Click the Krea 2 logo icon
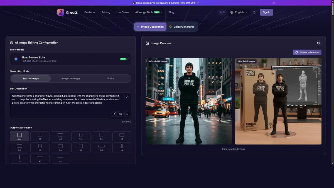 point(61,12)
